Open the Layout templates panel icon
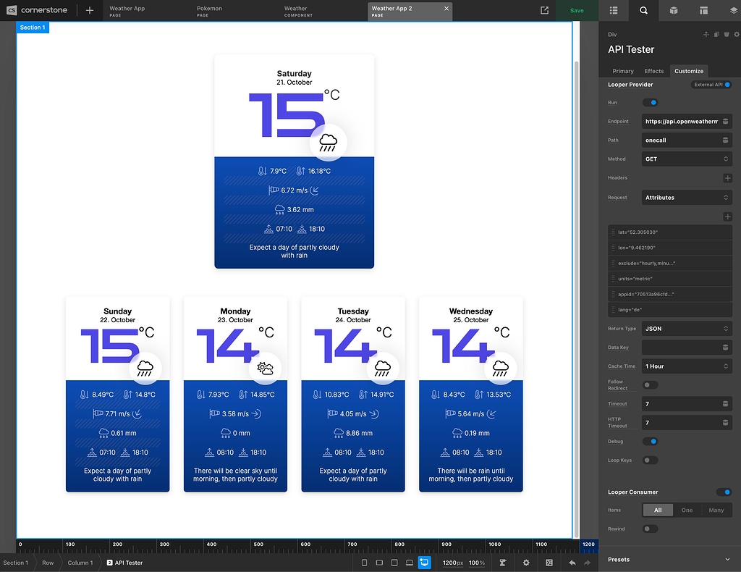This screenshot has height=572, width=741. tap(703, 11)
